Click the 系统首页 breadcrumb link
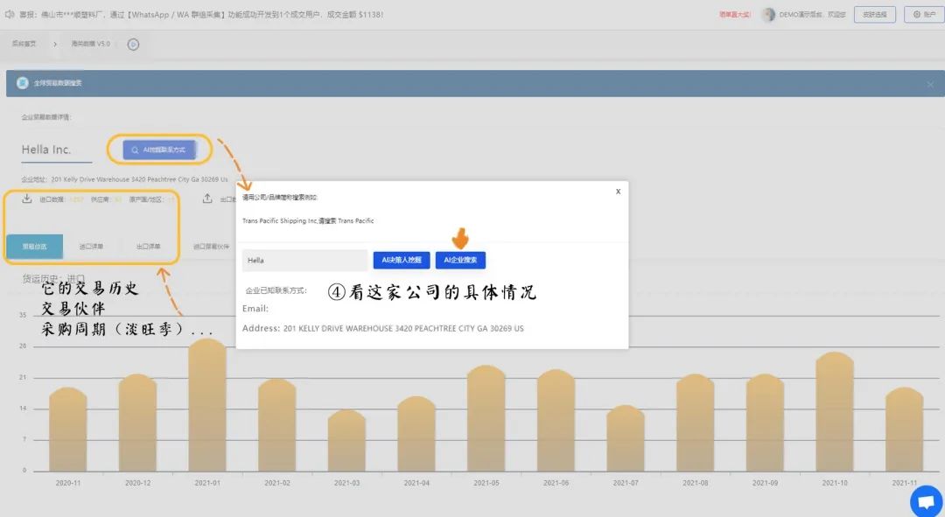 coord(24,44)
